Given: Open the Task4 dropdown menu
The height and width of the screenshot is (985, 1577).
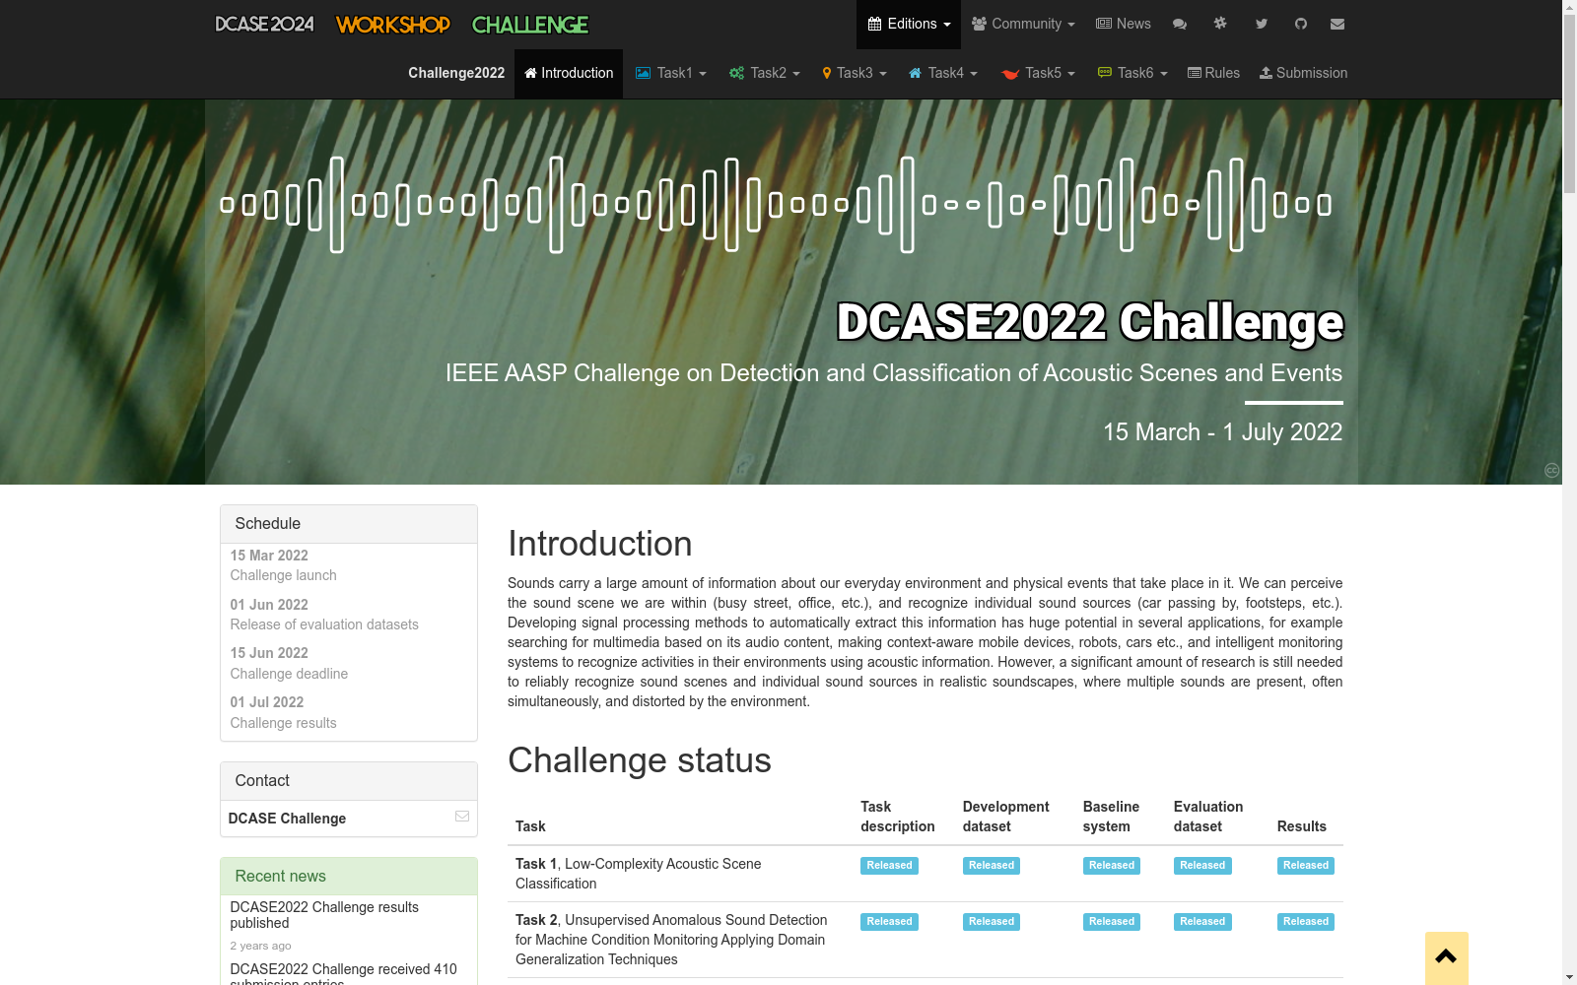Looking at the screenshot, I should 943,74.
